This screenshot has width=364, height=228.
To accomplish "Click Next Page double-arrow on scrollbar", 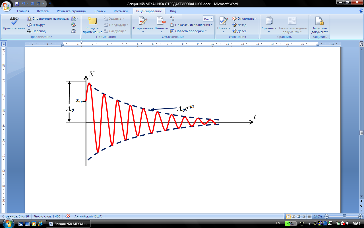I will [x=361, y=210].
